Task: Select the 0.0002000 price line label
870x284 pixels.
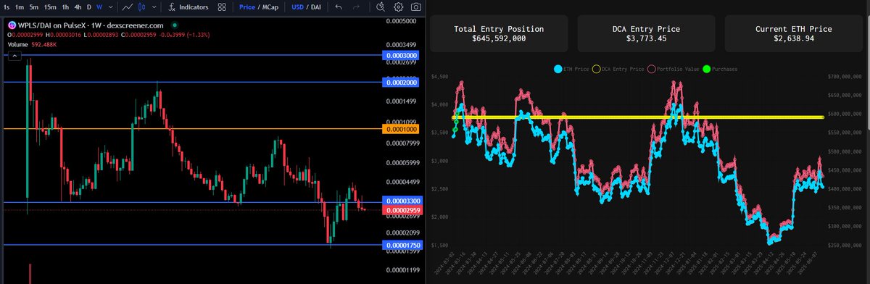Action: point(401,83)
